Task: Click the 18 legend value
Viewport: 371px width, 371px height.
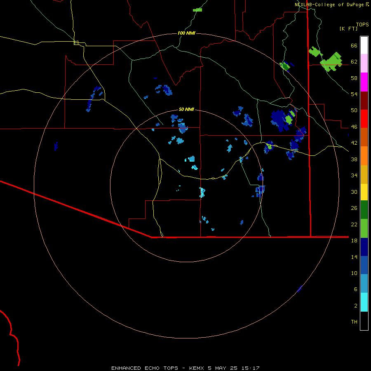Action: (354, 241)
